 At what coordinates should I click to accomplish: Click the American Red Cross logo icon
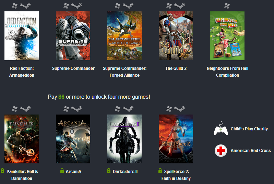[221, 151]
